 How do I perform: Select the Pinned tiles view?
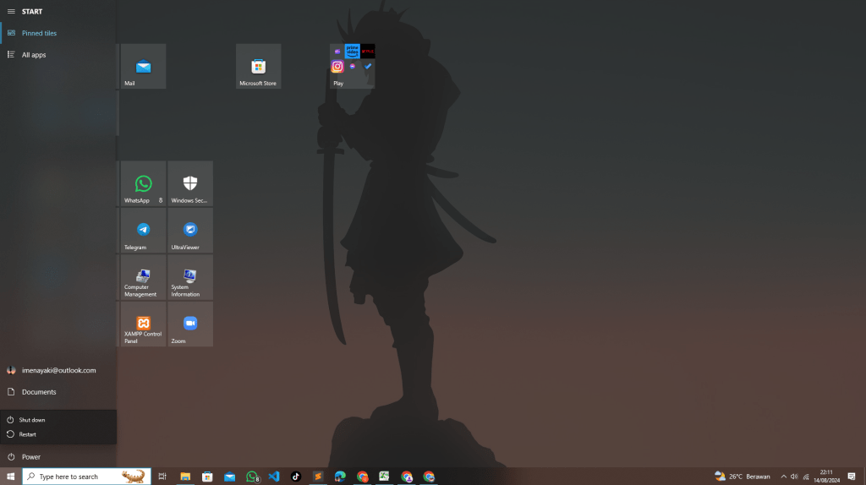[x=39, y=33]
